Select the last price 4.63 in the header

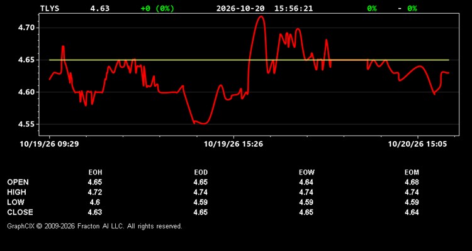pyautogui.click(x=100, y=8)
